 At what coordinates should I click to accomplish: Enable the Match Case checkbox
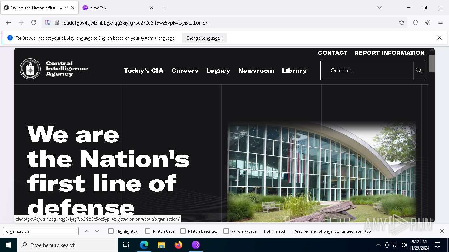[x=148, y=231]
